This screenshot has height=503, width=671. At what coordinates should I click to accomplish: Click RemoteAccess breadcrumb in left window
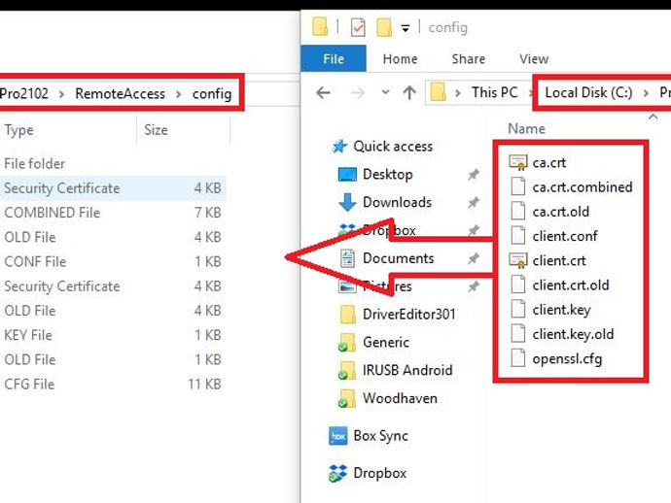pos(120,93)
